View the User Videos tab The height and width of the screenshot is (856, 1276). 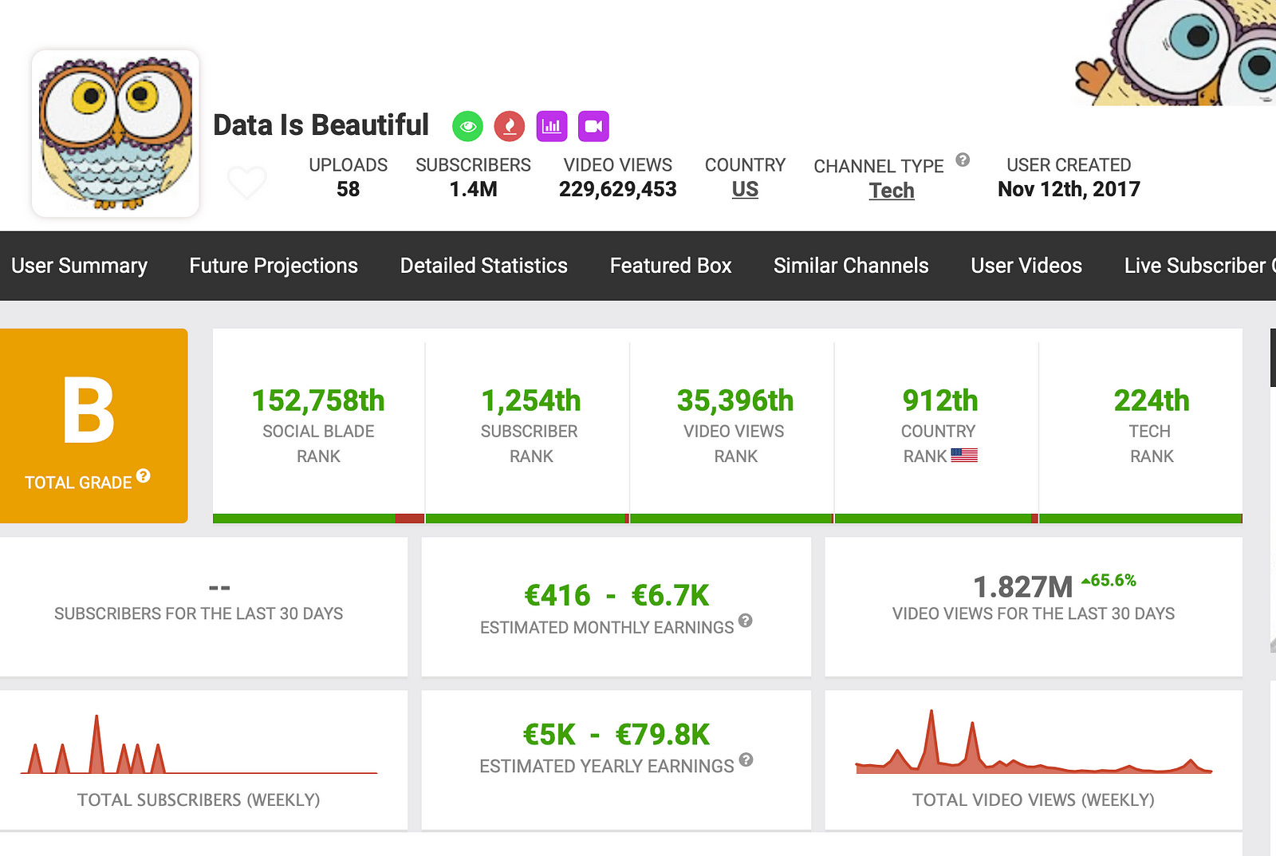pyautogui.click(x=1026, y=266)
